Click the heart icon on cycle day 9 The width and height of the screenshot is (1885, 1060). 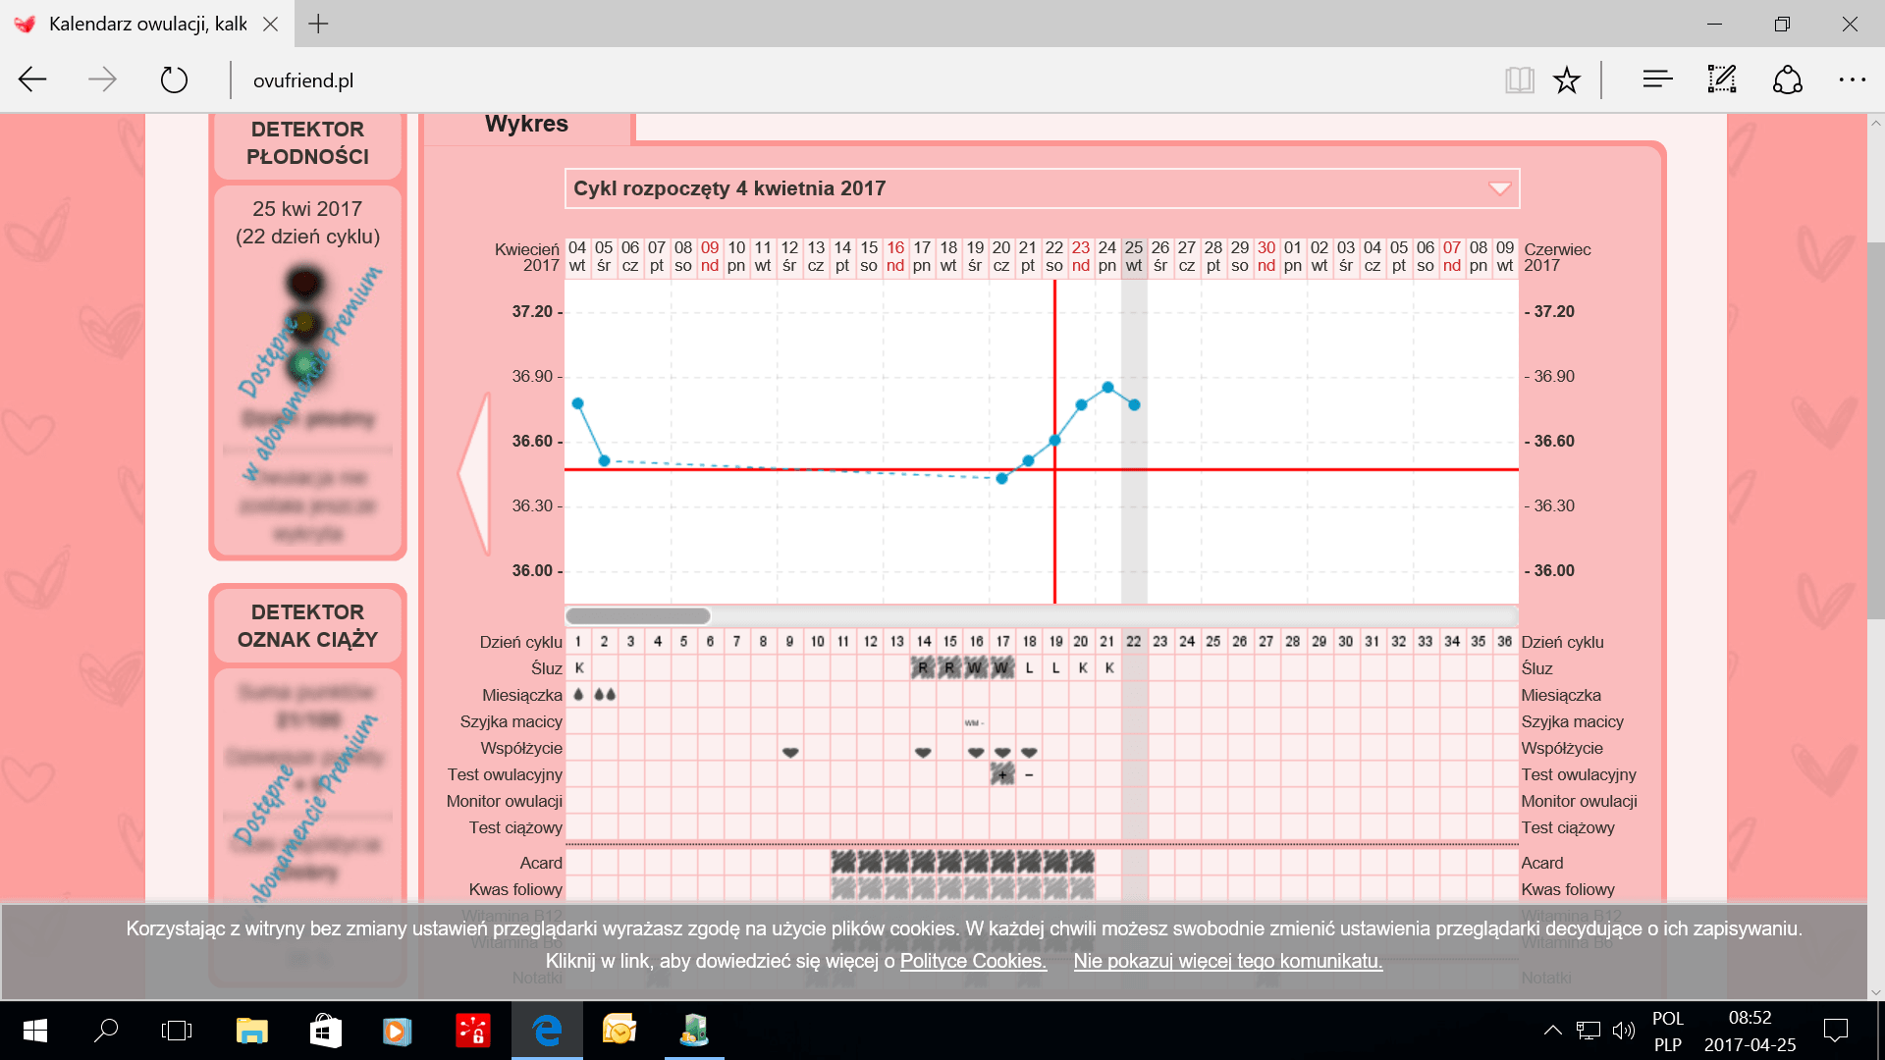click(x=790, y=752)
